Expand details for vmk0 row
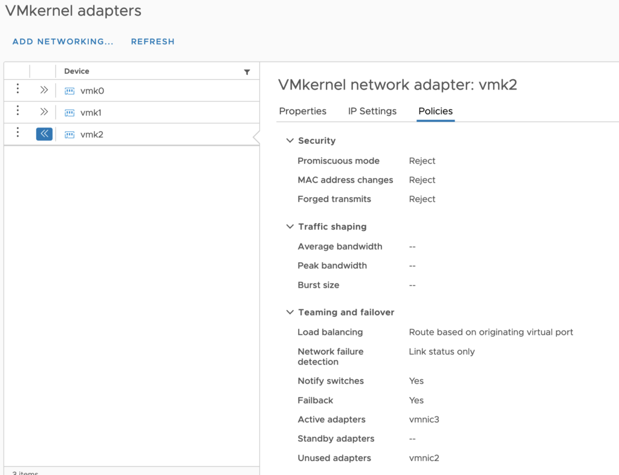This screenshot has width=619, height=475. (x=44, y=90)
